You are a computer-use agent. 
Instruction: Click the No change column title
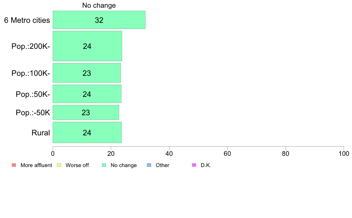pos(99,5)
